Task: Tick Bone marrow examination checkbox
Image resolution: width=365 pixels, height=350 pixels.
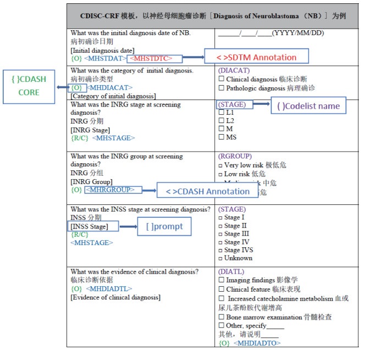Action: pyautogui.click(x=222, y=317)
